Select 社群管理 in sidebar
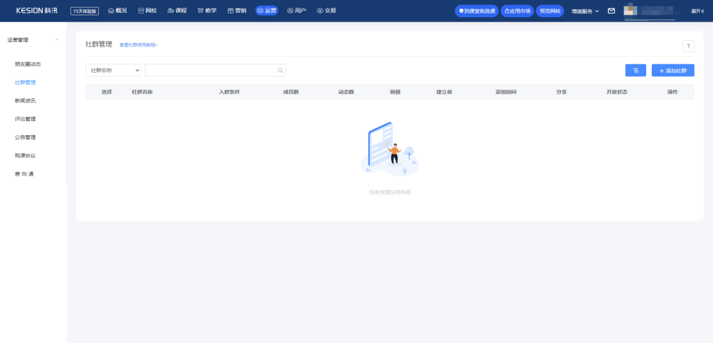The image size is (713, 343). click(x=25, y=83)
